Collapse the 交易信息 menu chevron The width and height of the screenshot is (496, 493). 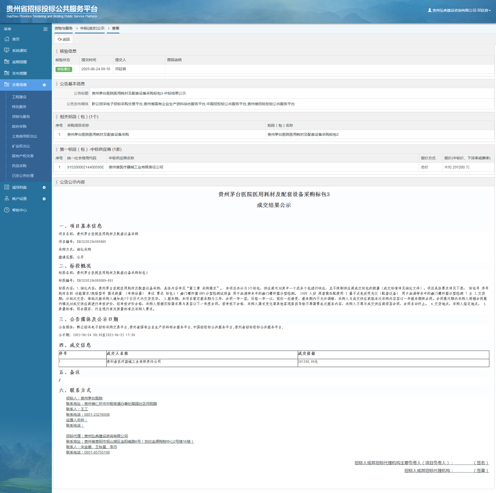[x=44, y=85]
